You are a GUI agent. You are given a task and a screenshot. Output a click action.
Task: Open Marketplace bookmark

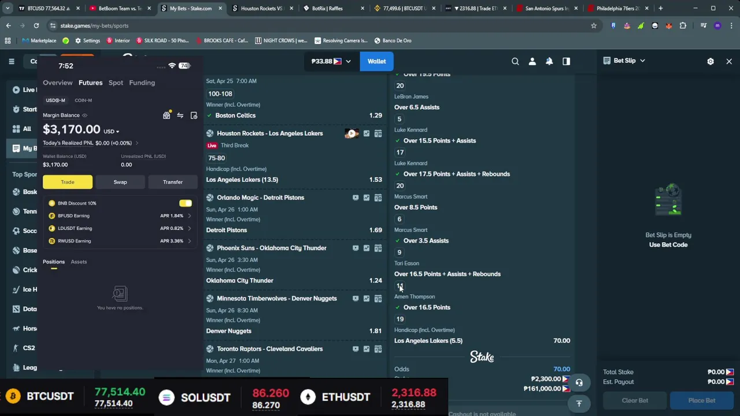pos(39,40)
